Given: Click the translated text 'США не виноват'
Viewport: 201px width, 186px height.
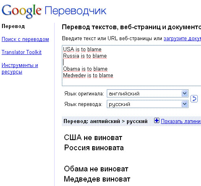Looking at the screenshot, I should [x=93, y=138].
